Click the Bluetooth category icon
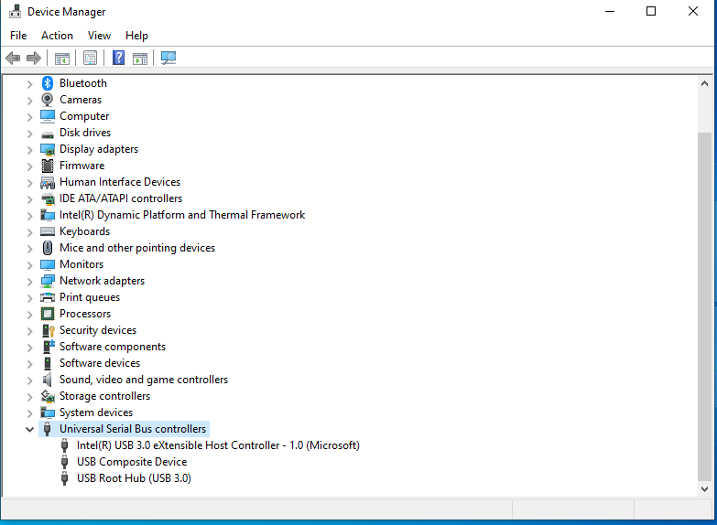The width and height of the screenshot is (717, 525). tap(48, 83)
